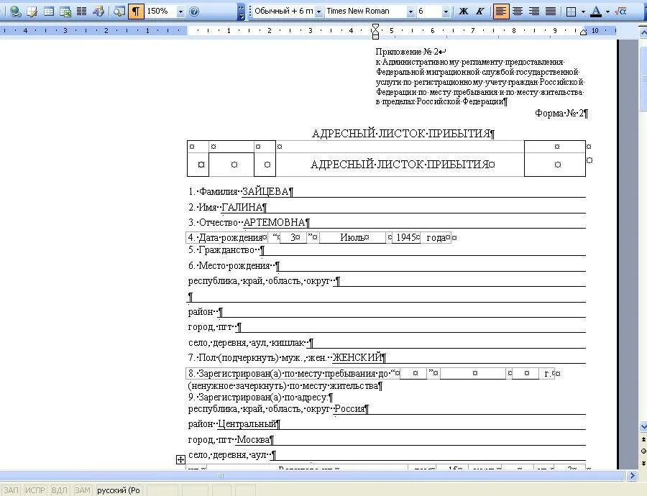The height and width of the screenshot is (496, 647).
Task: Open the style dropdown Обычный + 6 пт
Action: click(318, 12)
